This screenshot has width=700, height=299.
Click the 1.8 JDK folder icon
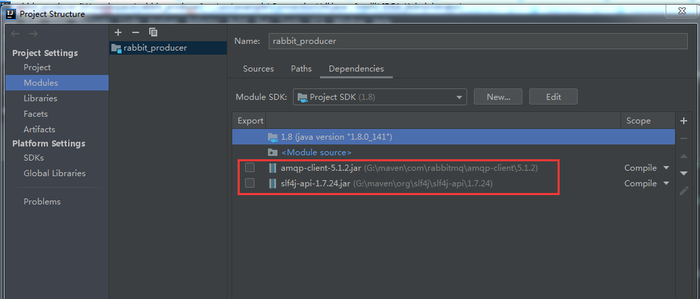272,137
